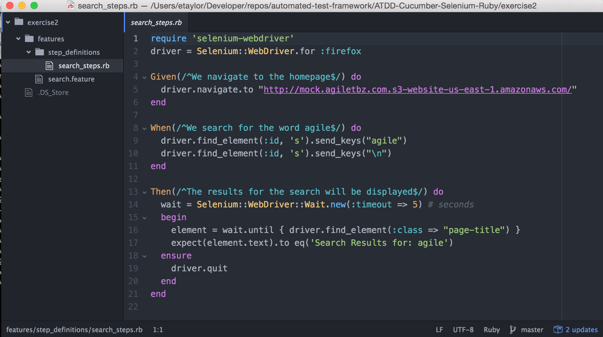
Task: Collapse the exercise2 root folder chevron
Action: pos(8,22)
